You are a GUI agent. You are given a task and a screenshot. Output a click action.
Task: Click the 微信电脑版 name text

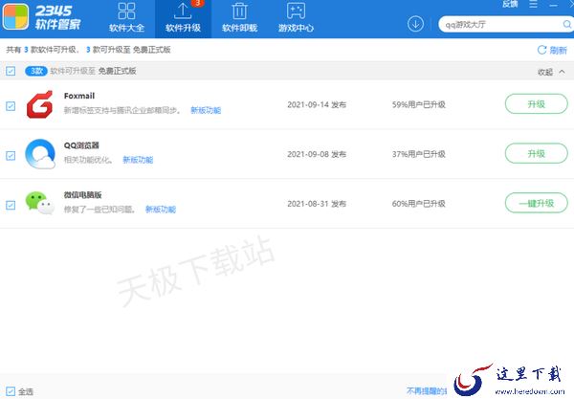tap(82, 195)
